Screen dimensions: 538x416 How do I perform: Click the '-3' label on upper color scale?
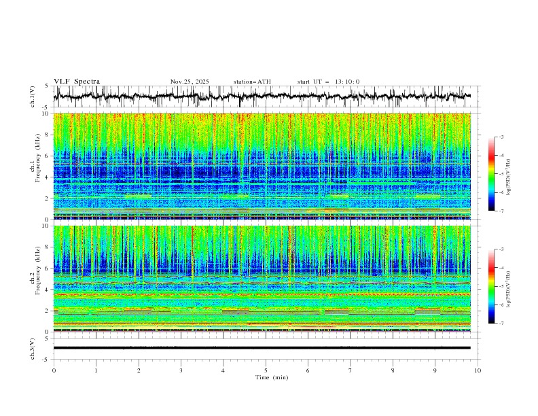tap(501, 137)
